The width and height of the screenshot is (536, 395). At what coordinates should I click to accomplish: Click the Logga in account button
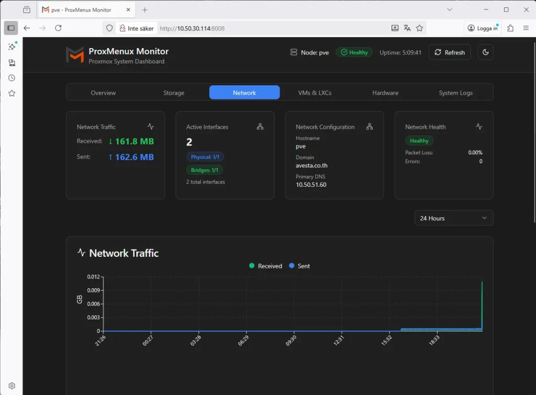483,28
